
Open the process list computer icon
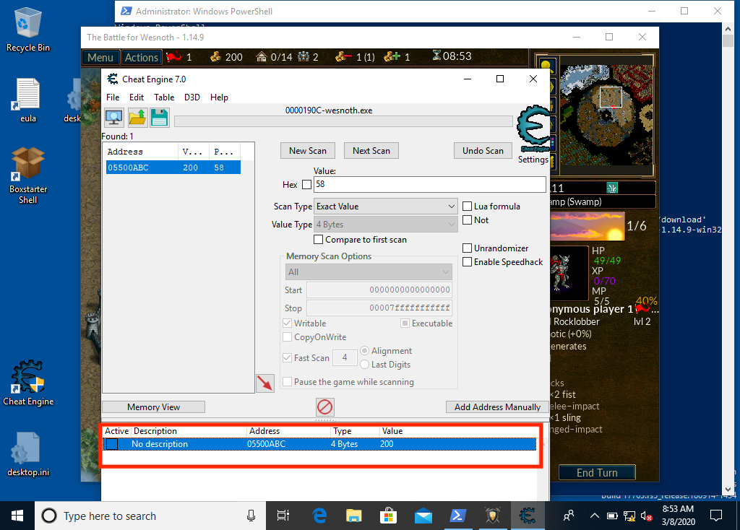tap(113, 118)
